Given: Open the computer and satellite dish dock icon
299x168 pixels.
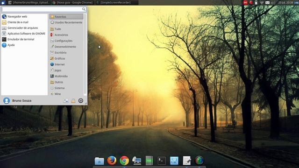Looking at the screenshot, I should click(137, 161).
